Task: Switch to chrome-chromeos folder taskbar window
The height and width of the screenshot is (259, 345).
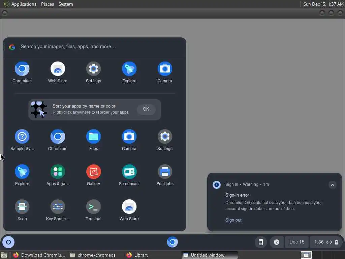Action: tap(93, 255)
